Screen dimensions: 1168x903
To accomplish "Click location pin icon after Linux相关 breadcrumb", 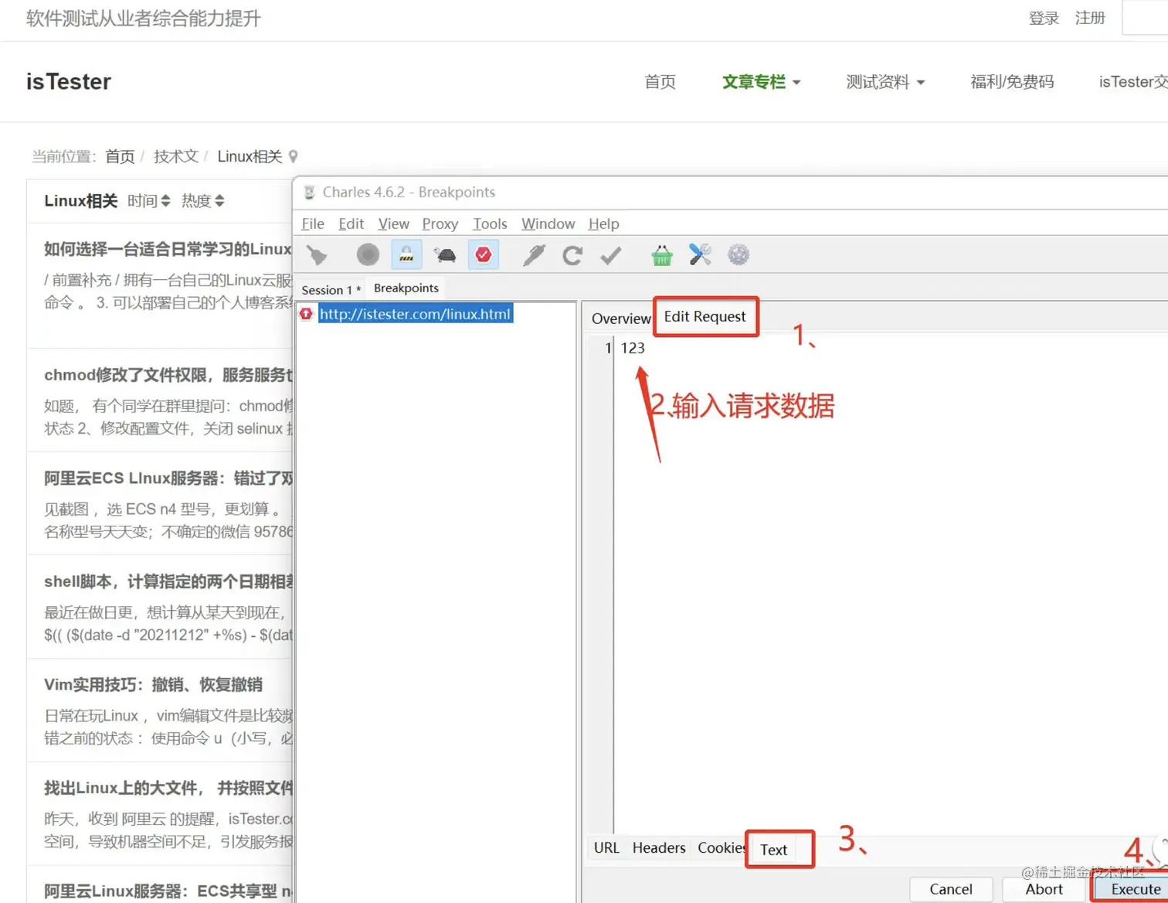I will click(293, 157).
